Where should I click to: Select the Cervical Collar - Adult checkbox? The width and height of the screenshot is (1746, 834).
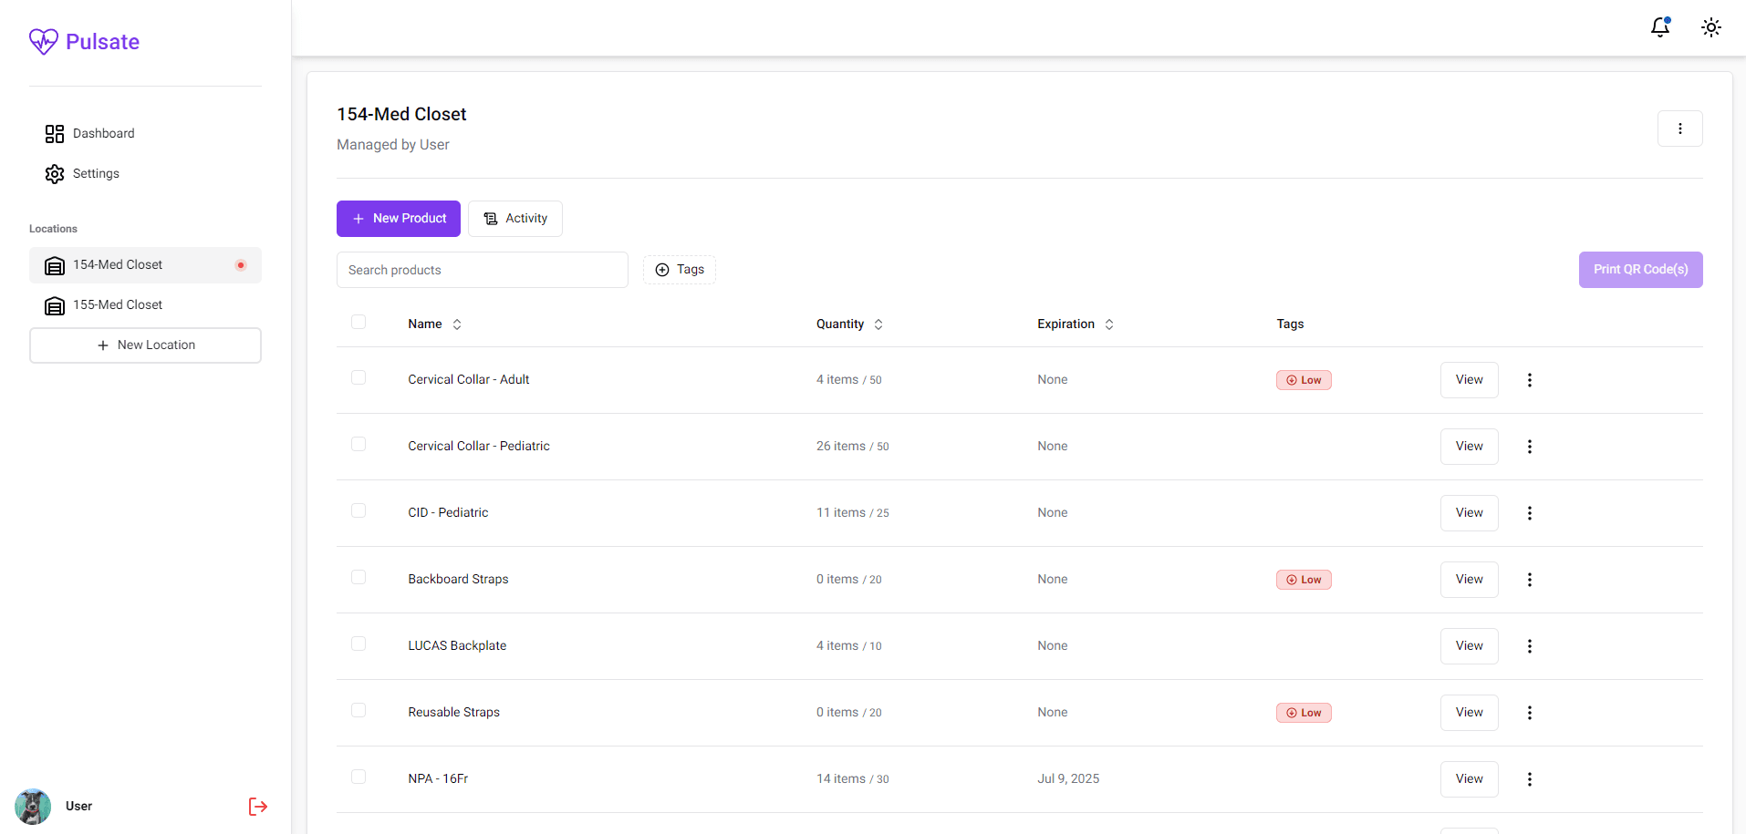click(x=359, y=378)
